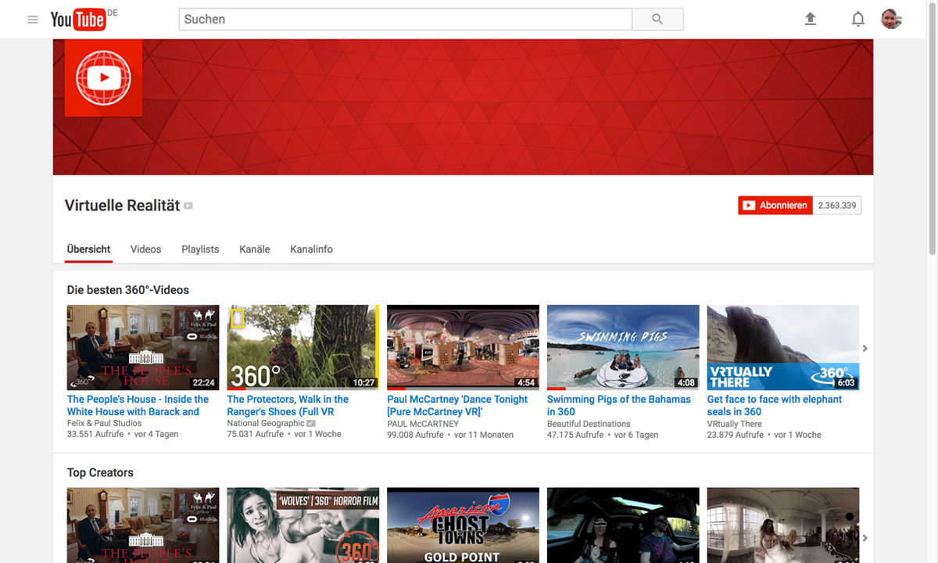
Task: Play VRtually There elephant seals thumbnail
Action: [x=783, y=347]
